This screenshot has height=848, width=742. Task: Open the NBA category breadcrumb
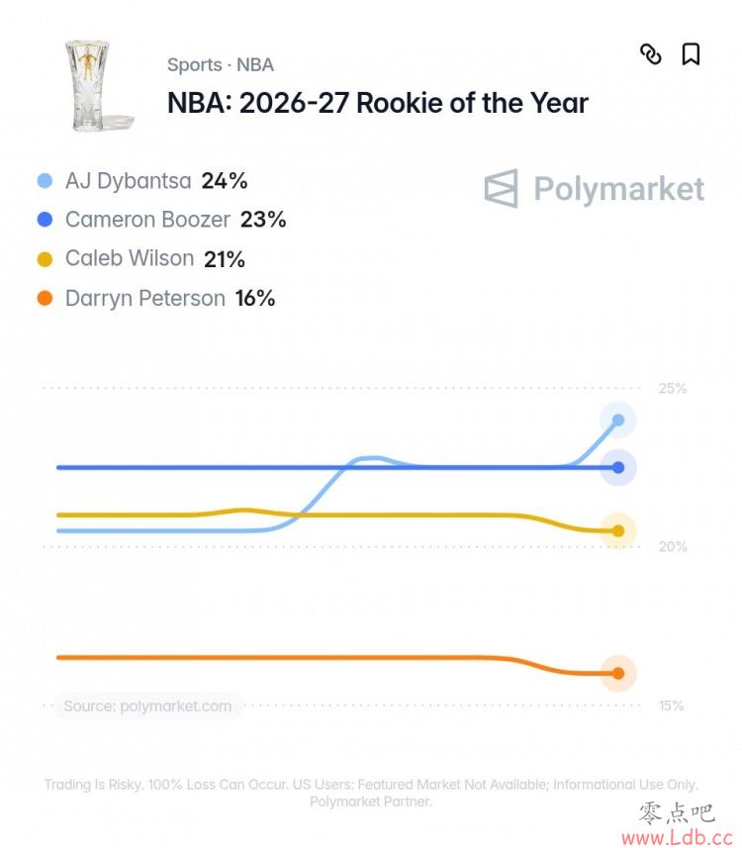[x=254, y=65]
